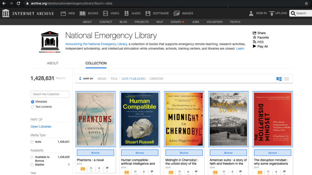Toggle sort direction arrows
Viewport: 312px width, 175px height.
tap(80, 79)
